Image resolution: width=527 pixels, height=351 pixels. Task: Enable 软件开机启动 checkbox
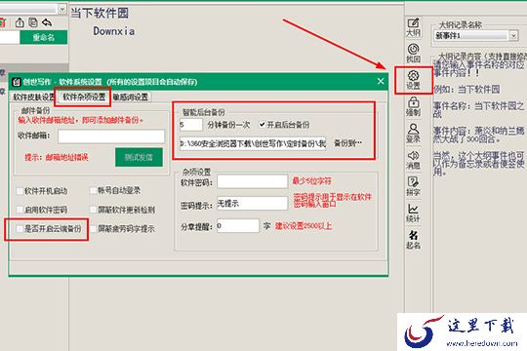coord(20,191)
